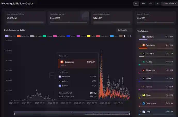Toggle the Phantom series in chart legend

point(11,36)
